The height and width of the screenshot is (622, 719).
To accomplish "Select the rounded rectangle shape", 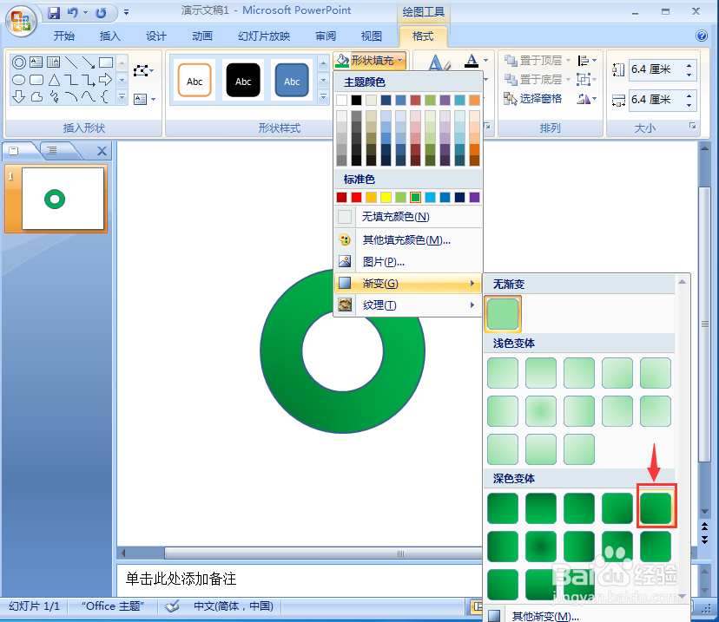I will click(36, 80).
